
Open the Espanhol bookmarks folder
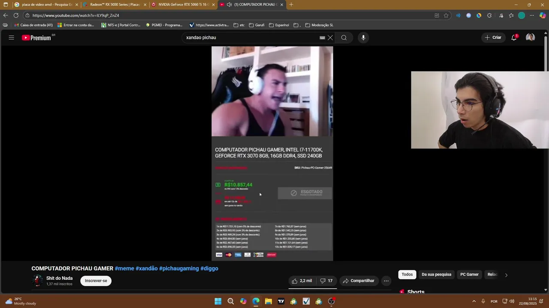(x=279, y=25)
